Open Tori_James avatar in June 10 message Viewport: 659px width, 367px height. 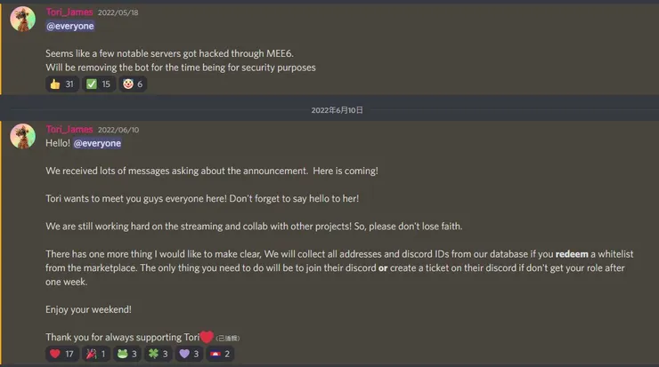pyautogui.click(x=23, y=136)
